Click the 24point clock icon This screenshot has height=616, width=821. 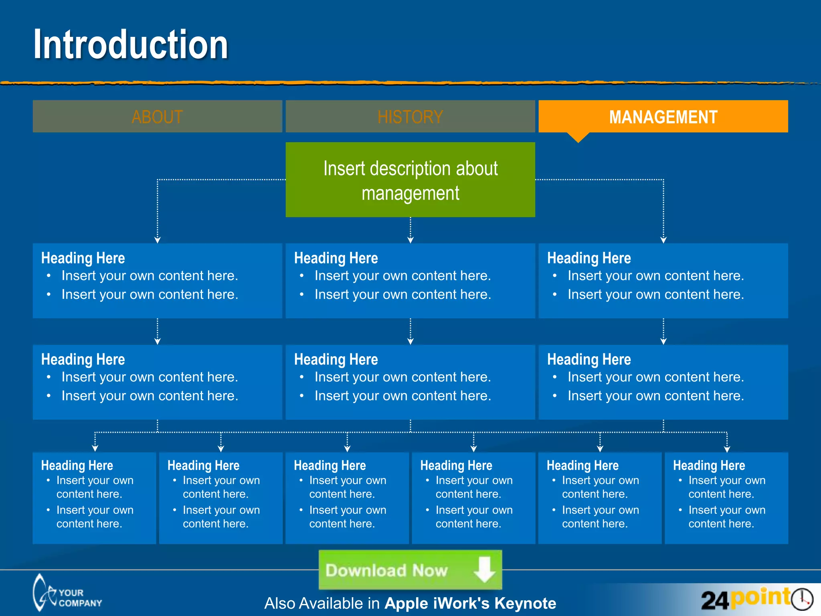pyautogui.click(x=803, y=599)
